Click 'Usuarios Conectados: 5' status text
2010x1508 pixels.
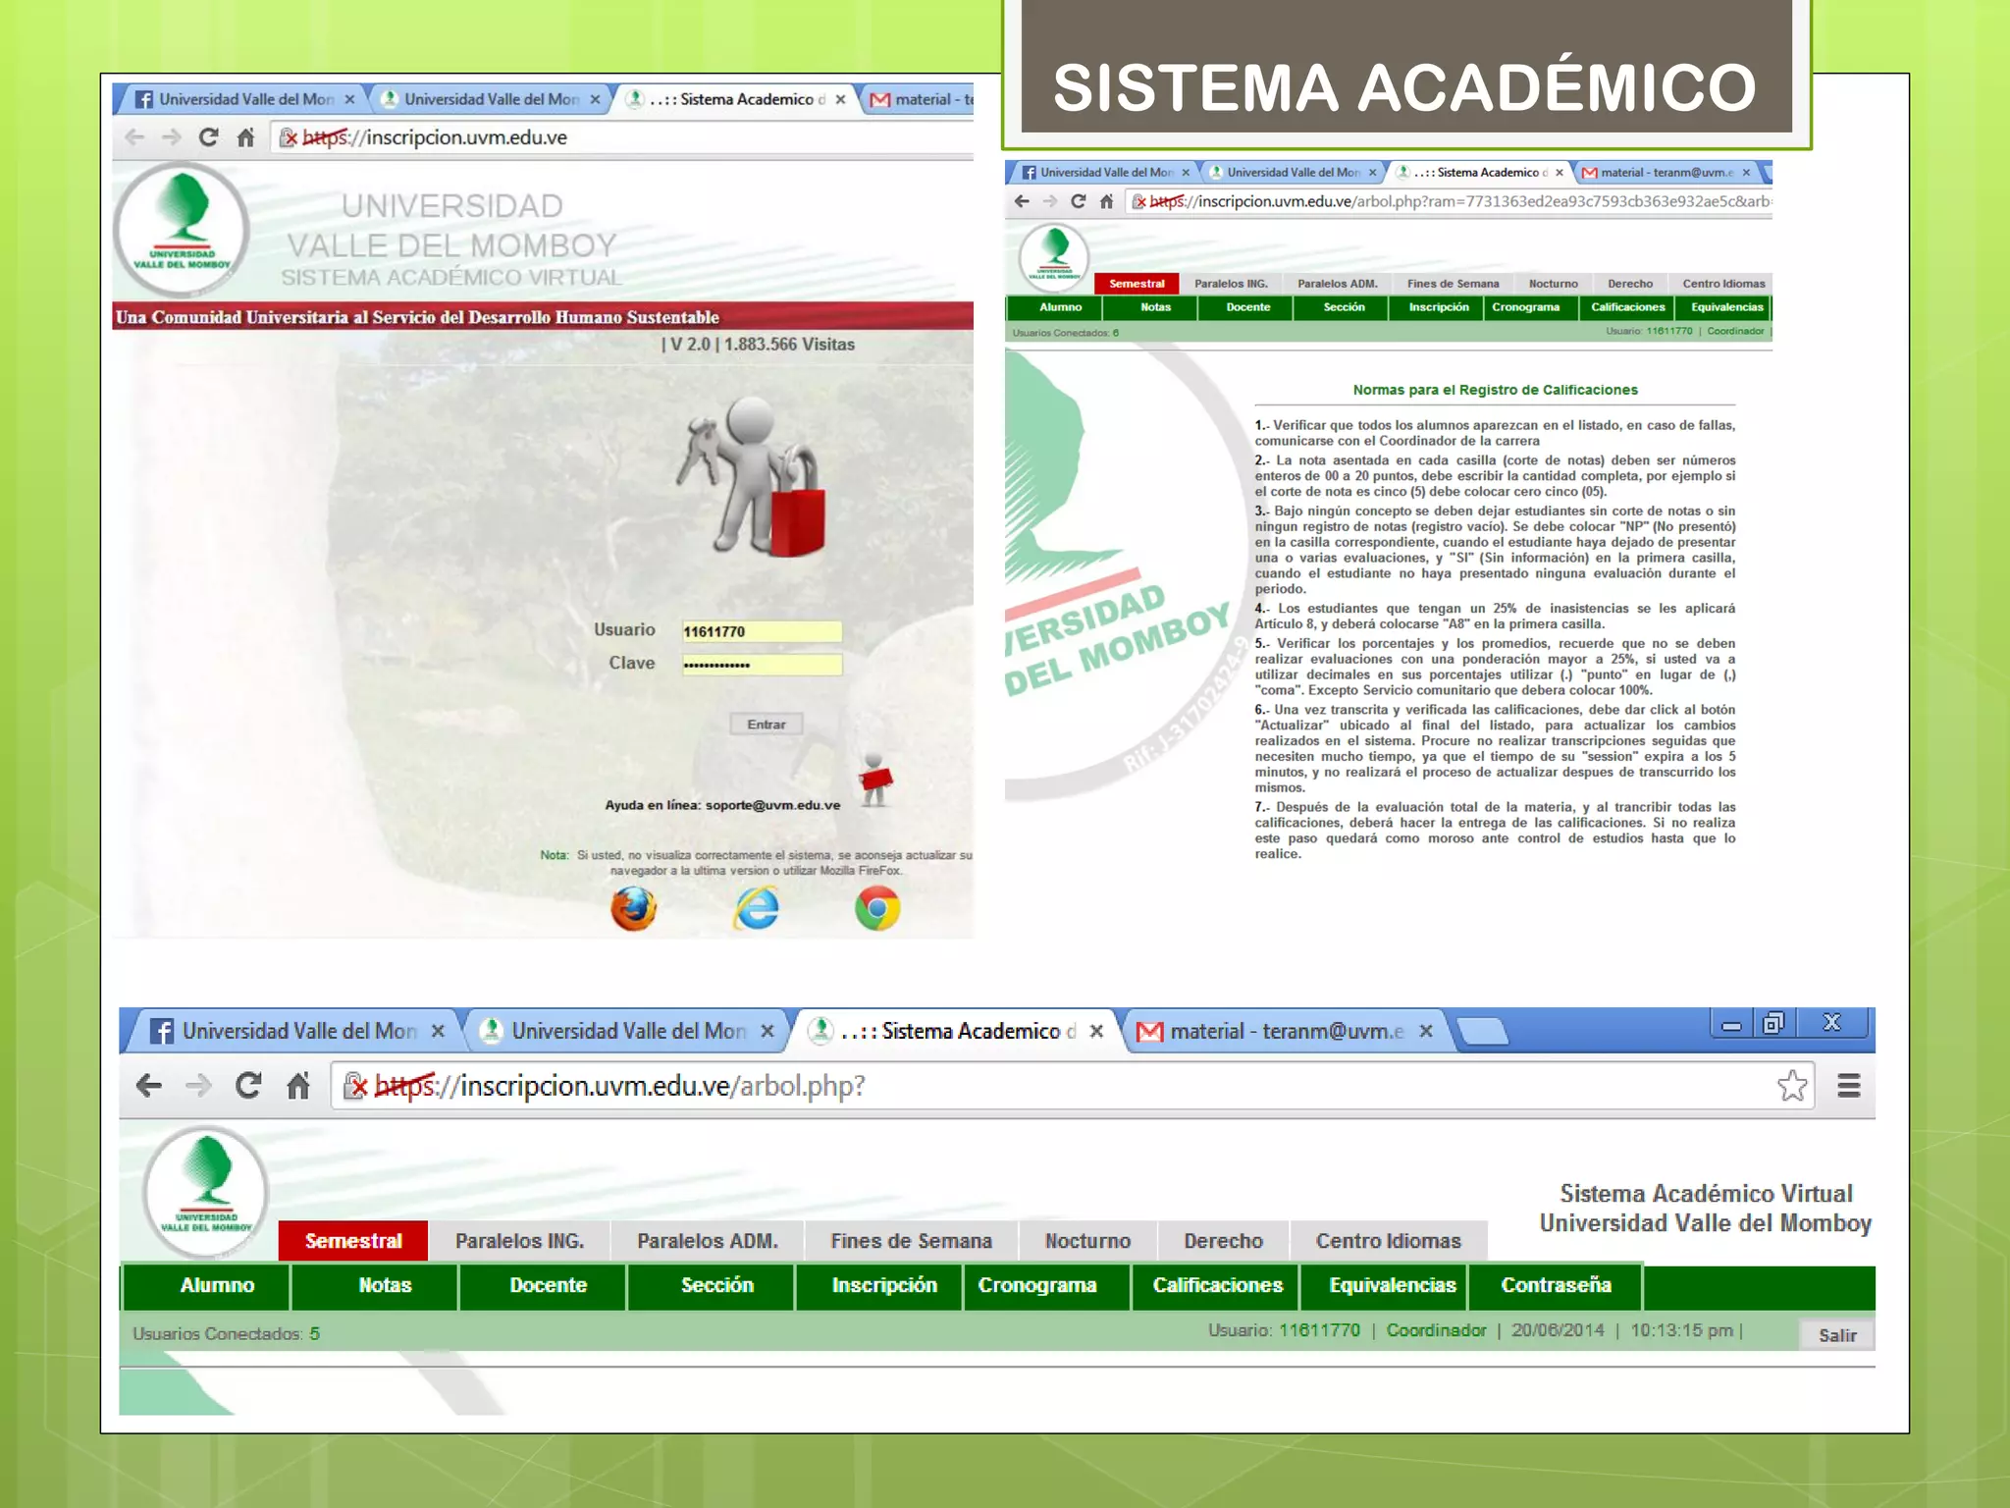226,1333
